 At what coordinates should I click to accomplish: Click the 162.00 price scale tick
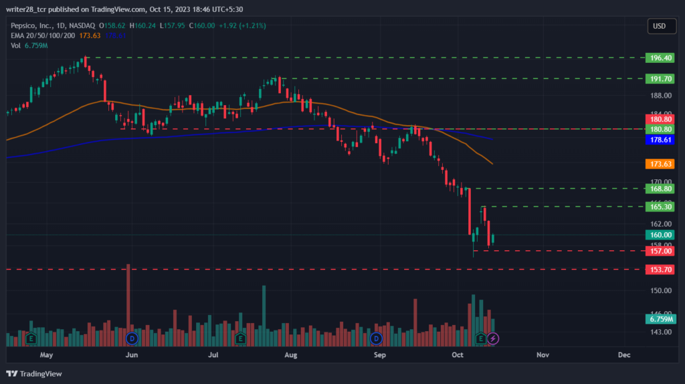(661, 224)
